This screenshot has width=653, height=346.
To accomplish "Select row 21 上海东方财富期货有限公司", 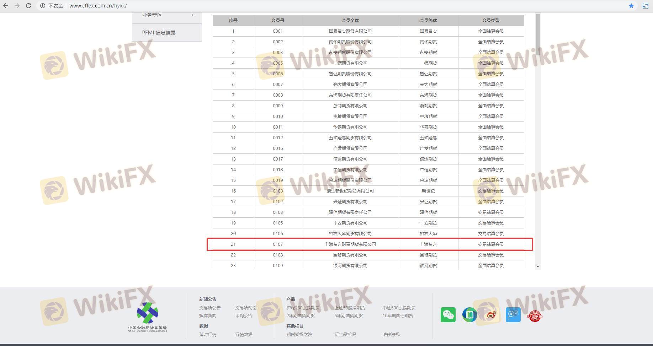I will point(350,244).
